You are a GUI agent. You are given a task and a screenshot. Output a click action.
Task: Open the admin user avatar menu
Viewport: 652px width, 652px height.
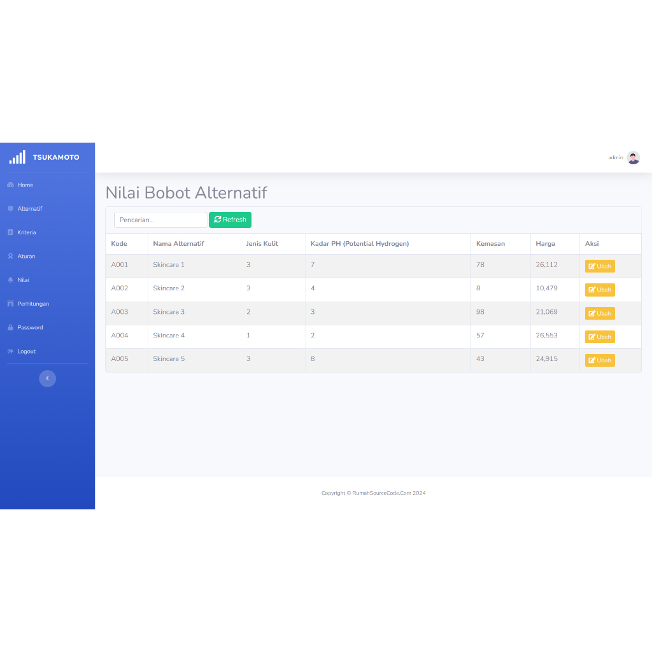[x=633, y=157]
